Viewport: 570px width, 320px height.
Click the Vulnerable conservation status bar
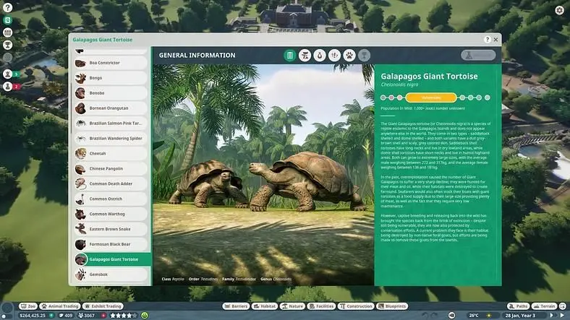431,98
